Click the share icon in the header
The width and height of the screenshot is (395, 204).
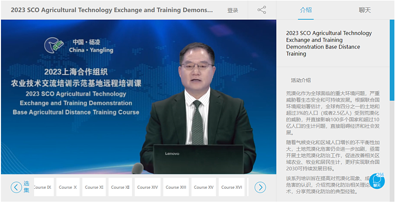tap(261, 10)
